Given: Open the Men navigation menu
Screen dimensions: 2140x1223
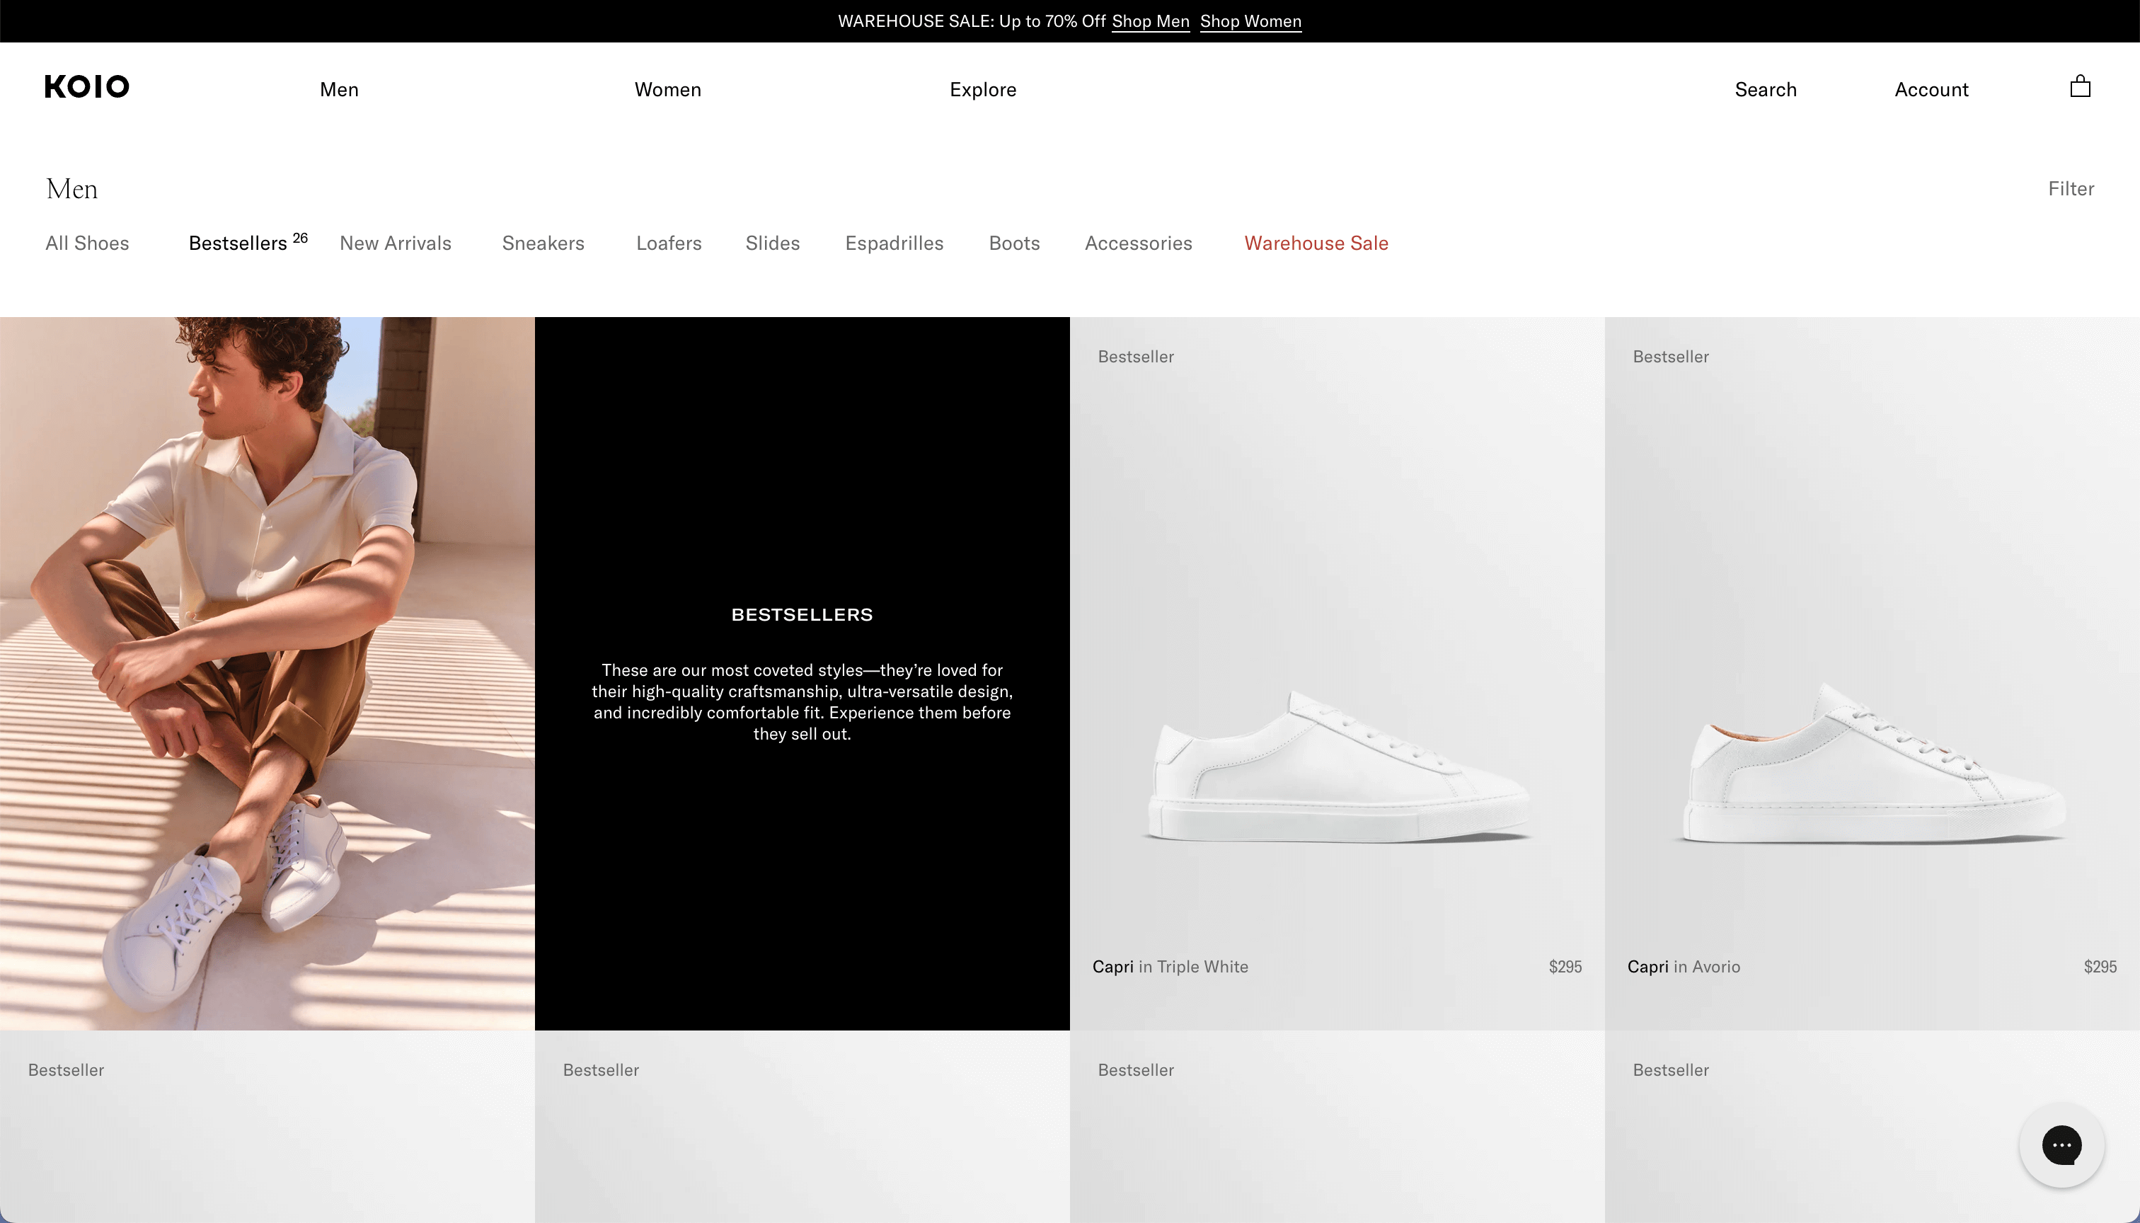Looking at the screenshot, I should click(338, 89).
